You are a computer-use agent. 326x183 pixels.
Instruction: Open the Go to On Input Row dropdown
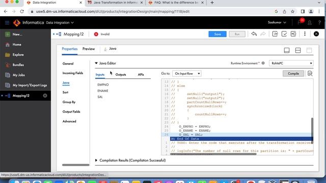point(187,73)
